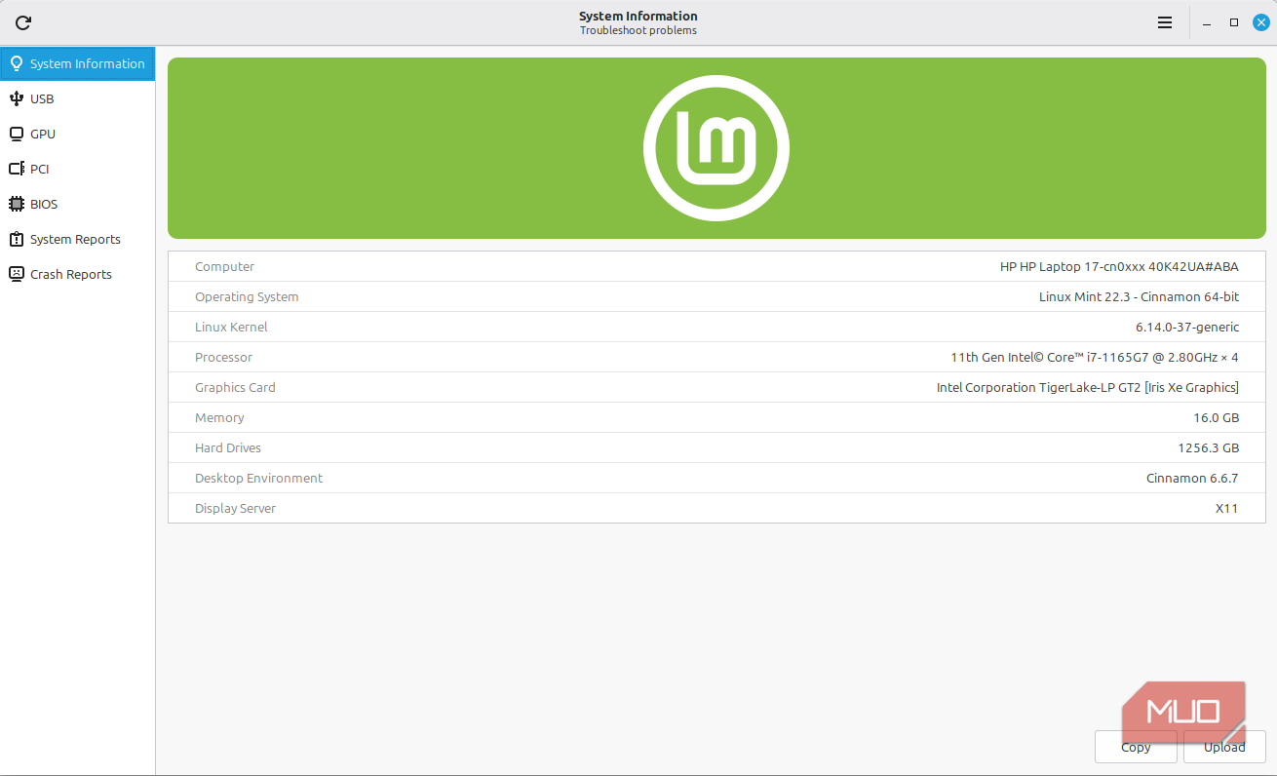The width and height of the screenshot is (1277, 776).
Task: Click 'Intel Corporation TigerLake-LP GT2' value
Action: click(1088, 387)
